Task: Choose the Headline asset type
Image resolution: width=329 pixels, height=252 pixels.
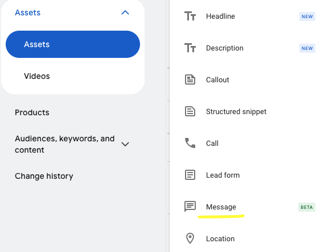Action: [220, 16]
